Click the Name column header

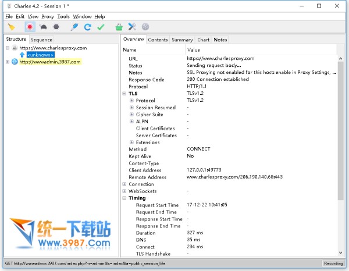click(154, 49)
